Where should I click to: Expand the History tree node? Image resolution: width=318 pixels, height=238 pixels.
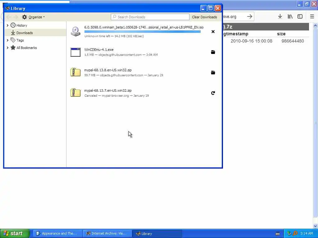coord(7,25)
